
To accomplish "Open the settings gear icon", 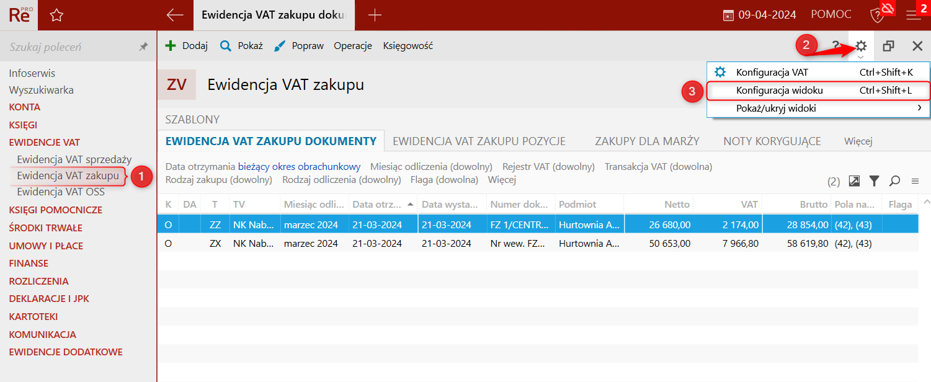I will tap(861, 46).
